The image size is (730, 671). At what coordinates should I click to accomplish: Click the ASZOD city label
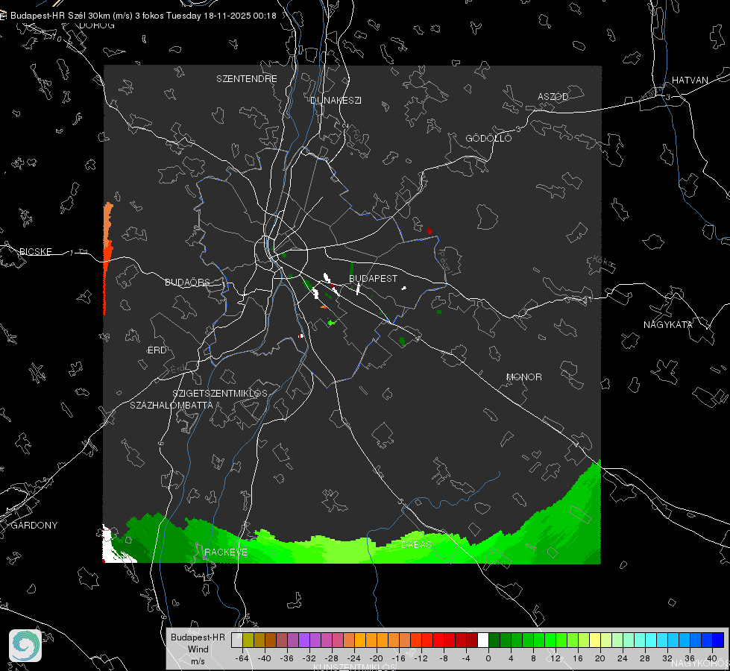point(553,96)
